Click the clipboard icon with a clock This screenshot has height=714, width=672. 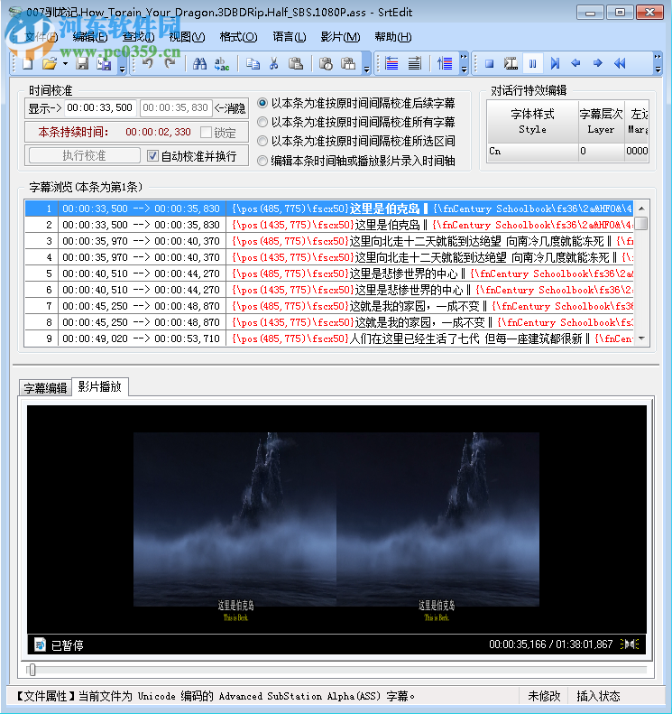click(x=326, y=63)
